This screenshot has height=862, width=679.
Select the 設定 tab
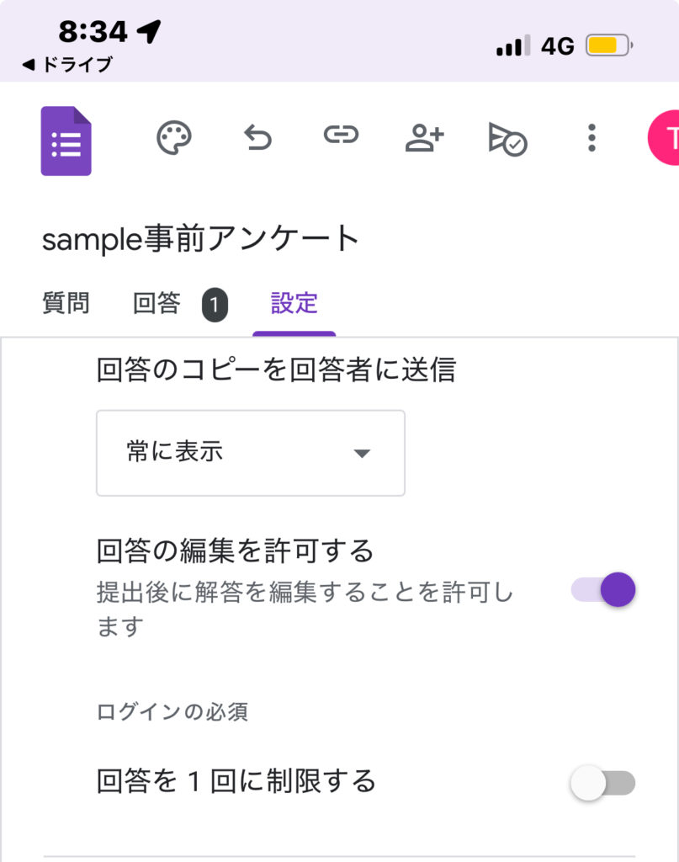[294, 303]
